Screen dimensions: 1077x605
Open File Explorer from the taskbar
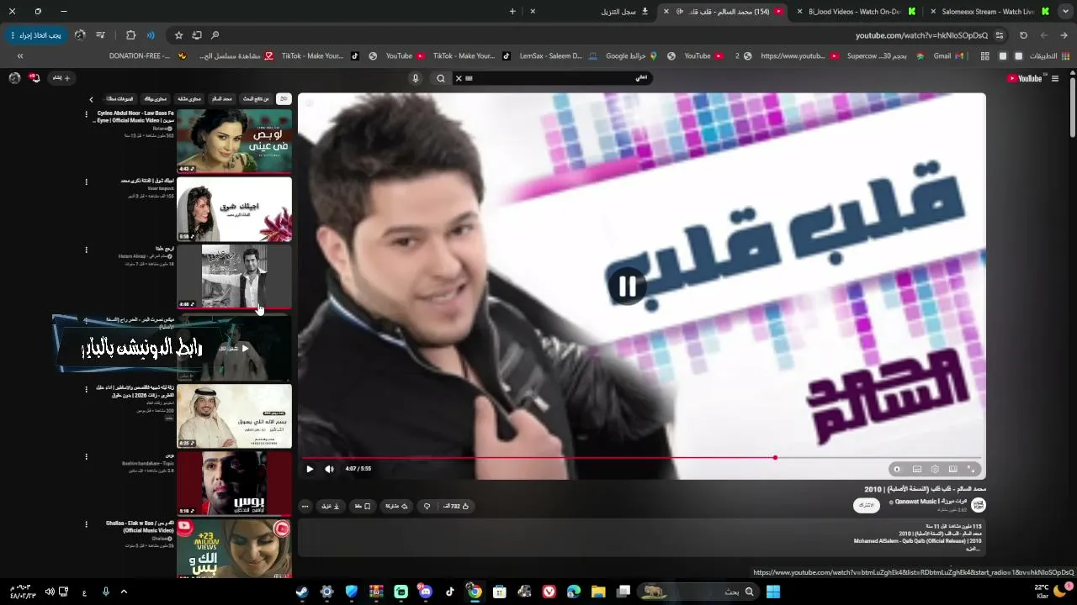598,592
